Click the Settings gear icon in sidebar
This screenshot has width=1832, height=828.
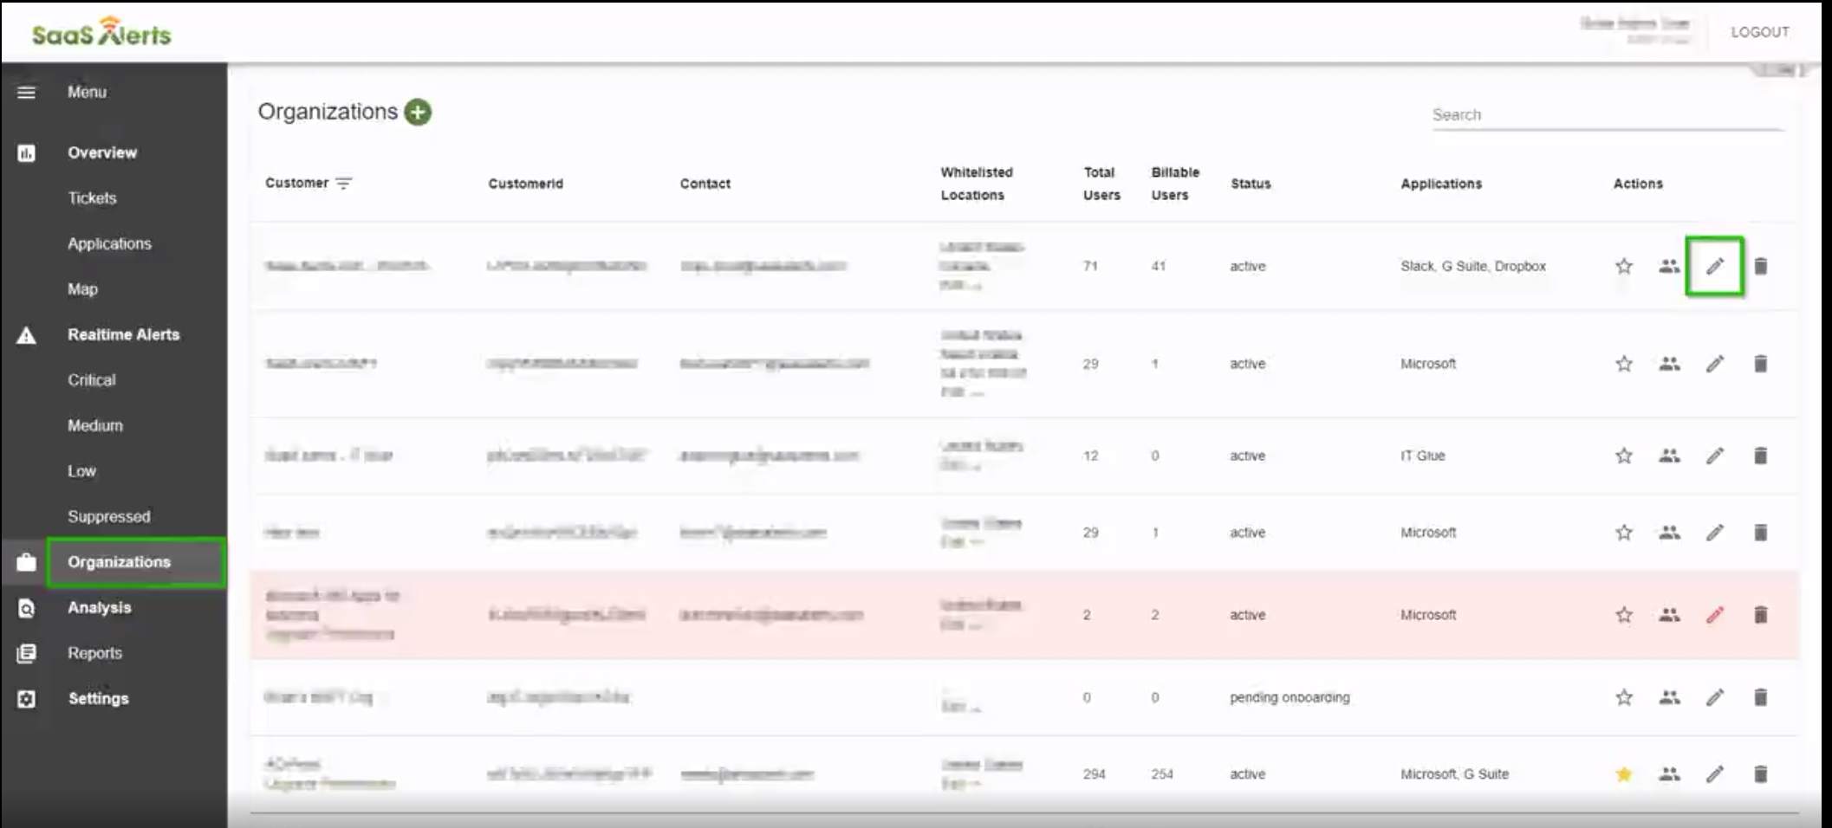click(26, 699)
